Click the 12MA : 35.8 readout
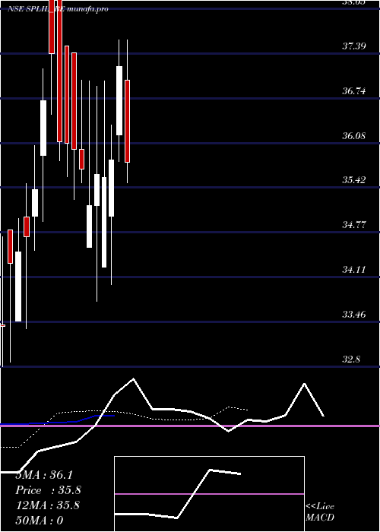Image resolution: width=380 pixels, height=532 pixels. tap(47, 505)
